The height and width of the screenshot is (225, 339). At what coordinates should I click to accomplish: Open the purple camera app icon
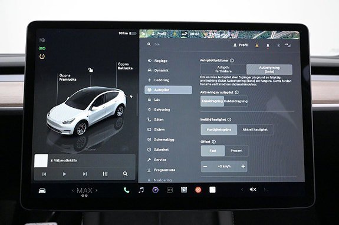coord(156,190)
